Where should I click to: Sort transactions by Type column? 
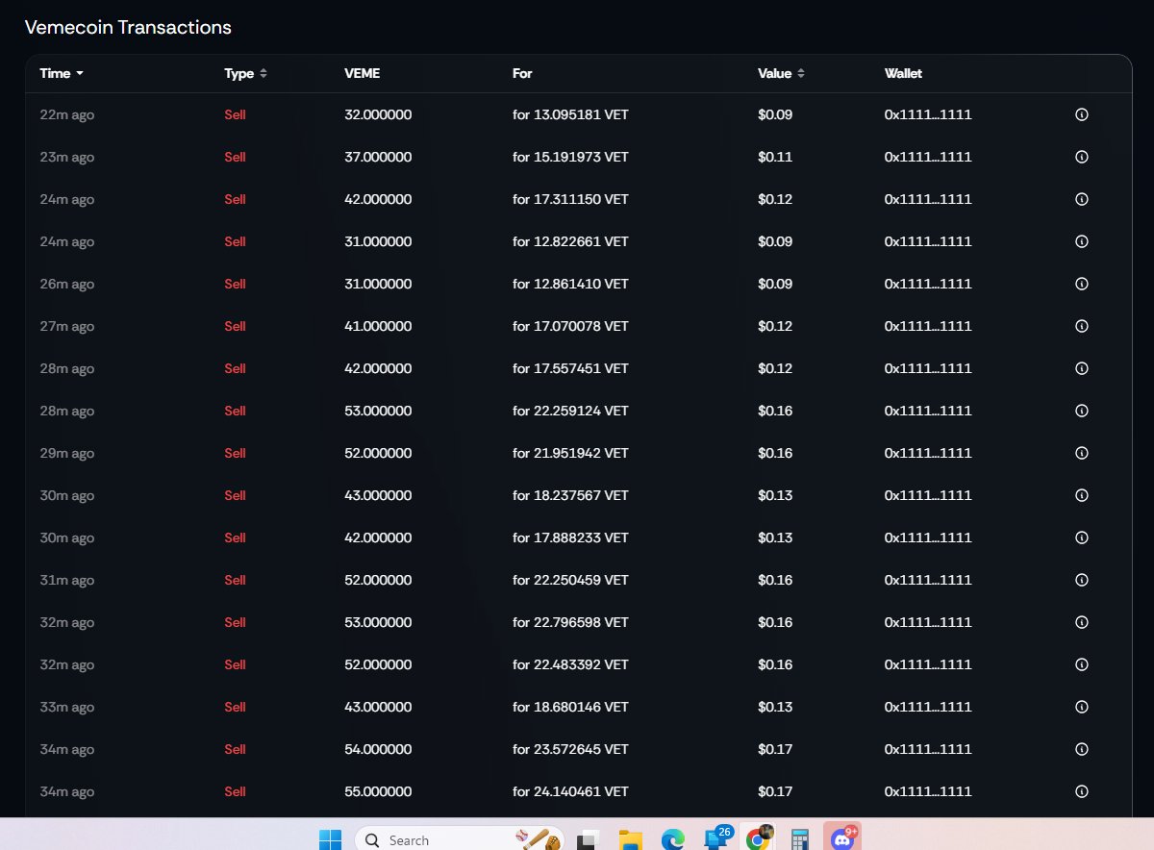(245, 74)
